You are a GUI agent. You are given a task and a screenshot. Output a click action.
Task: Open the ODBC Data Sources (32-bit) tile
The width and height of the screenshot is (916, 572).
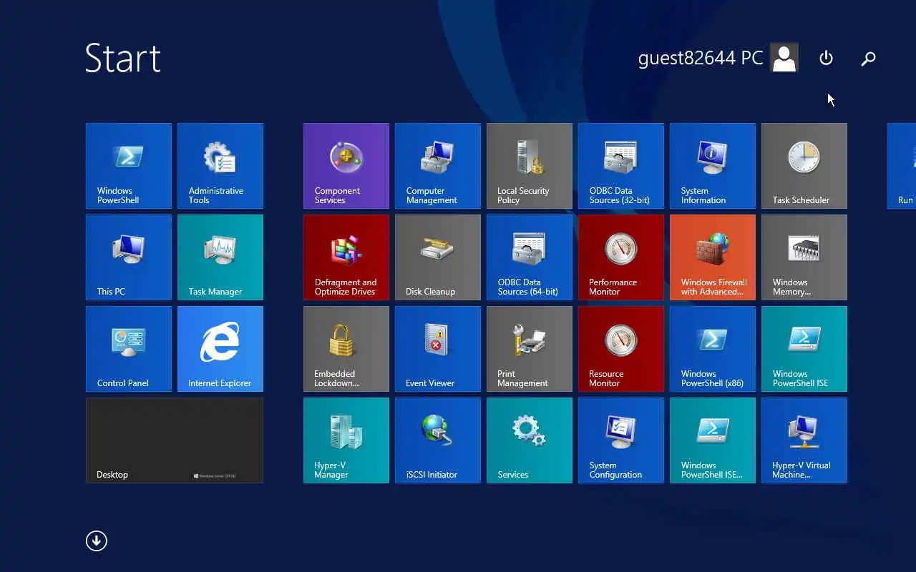(621, 166)
